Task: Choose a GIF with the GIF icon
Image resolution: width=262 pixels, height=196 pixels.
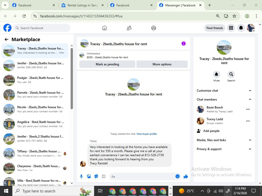Action: tap(104, 176)
